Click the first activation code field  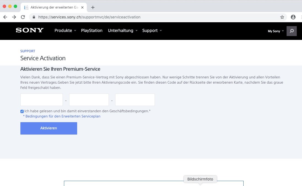(x=42, y=100)
